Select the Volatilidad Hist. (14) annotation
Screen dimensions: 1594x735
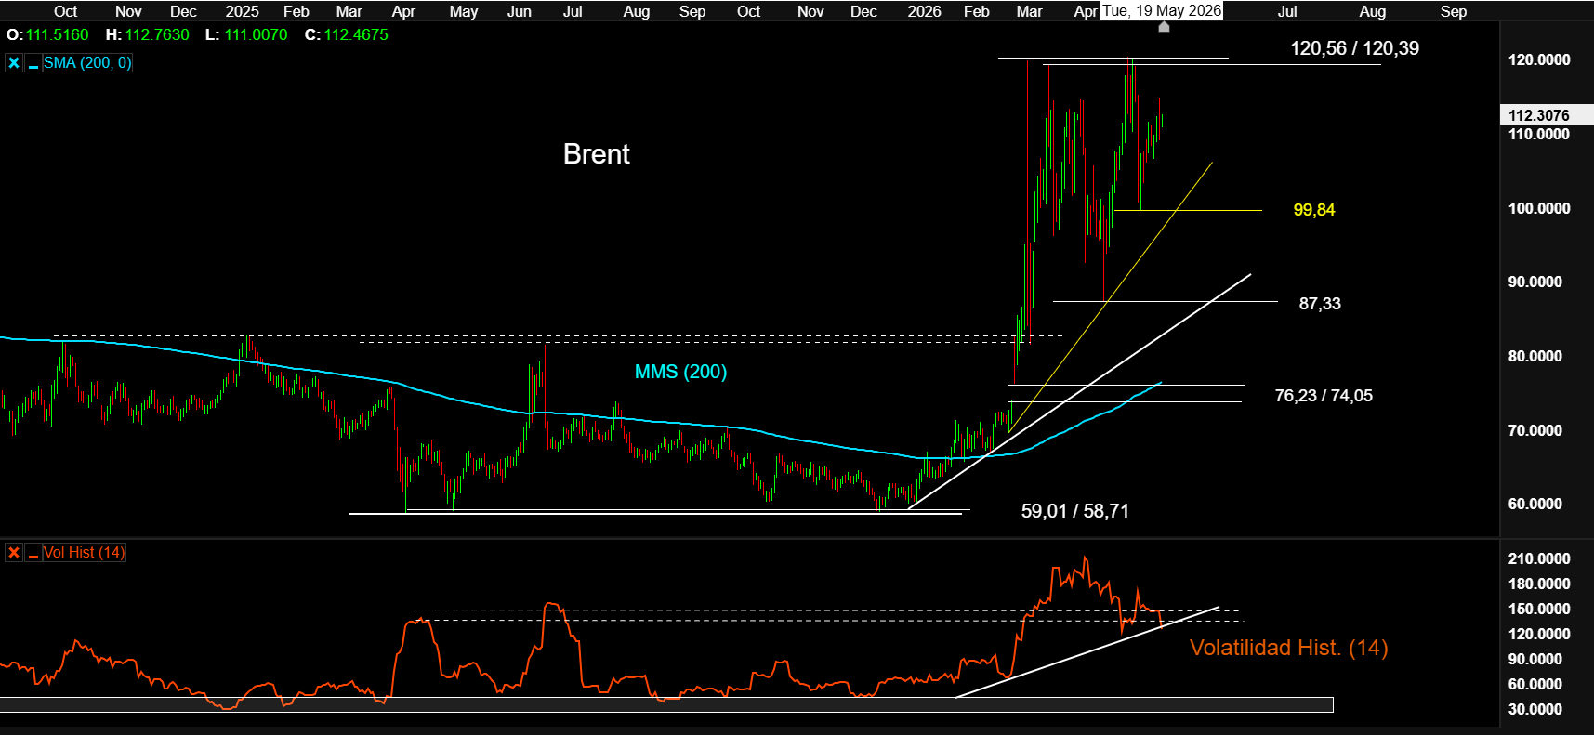pyautogui.click(x=1289, y=648)
